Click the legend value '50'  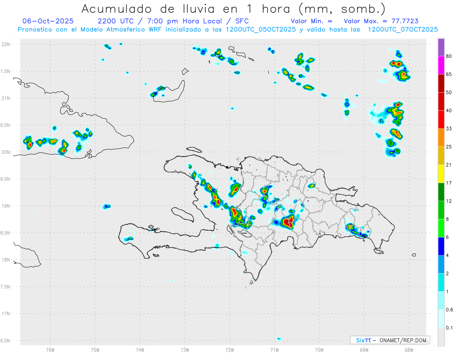pos(449,93)
